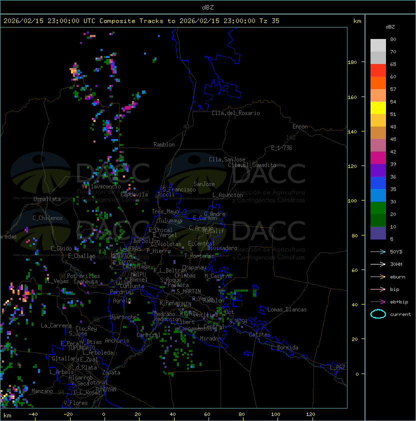This screenshot has width=416, height=421.
Task: Click the 'V_Flores' map label
Action: click(x=75, y=403)
